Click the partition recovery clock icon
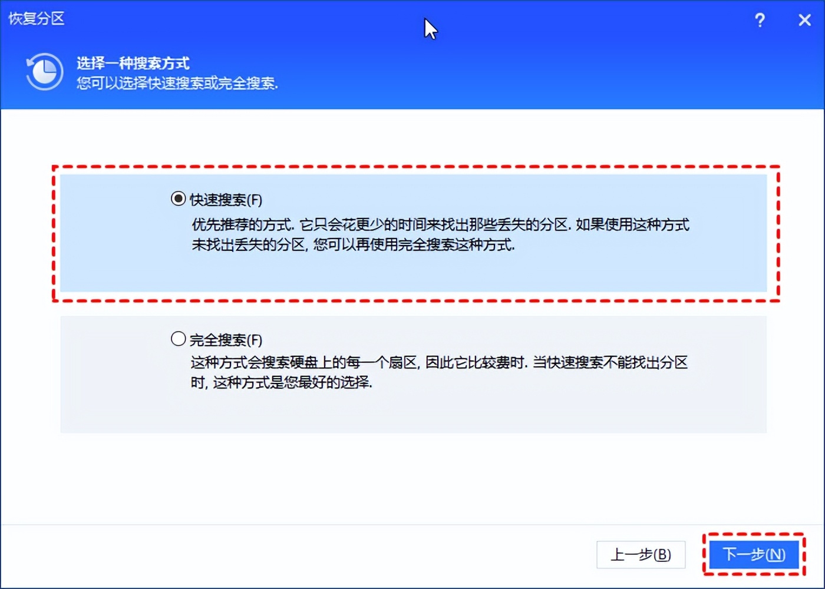The height and width of the screenshot is (589, 825). (44, 72)
